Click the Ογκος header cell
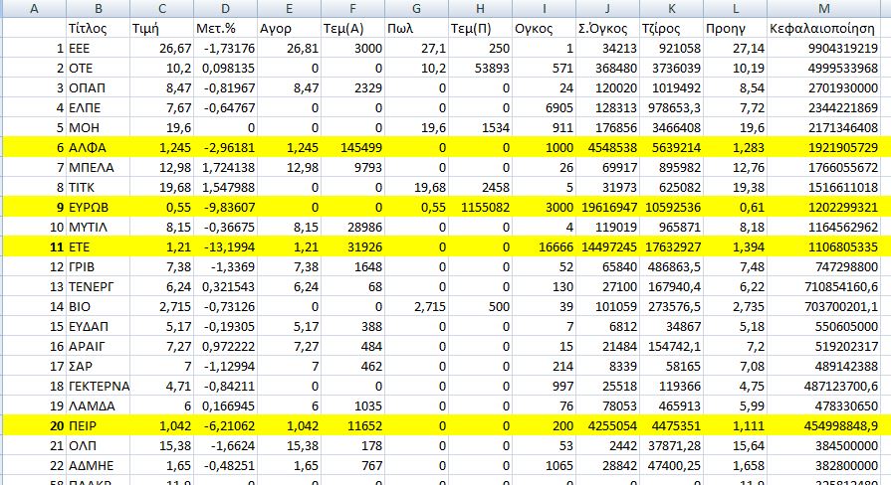This screenshot has height=485, width=891. (x=544, y=29)
